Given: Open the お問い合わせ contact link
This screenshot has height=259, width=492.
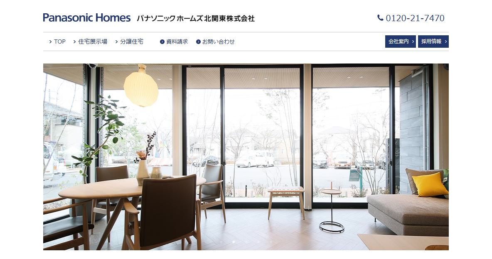Looking at the screenshot, I should tap(219, 42).
